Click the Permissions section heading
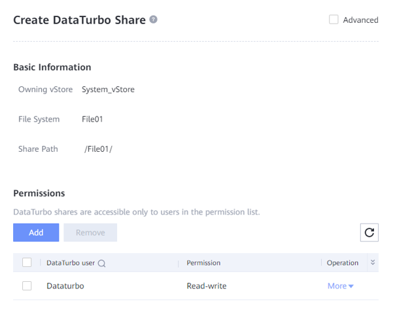Viewport: 412px width, 327px height. (39, 194)
